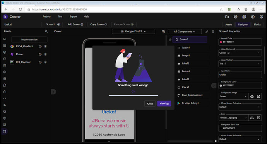Click the Remove Screen button
Screen dimensions: 267x144
tap(124, 24)
